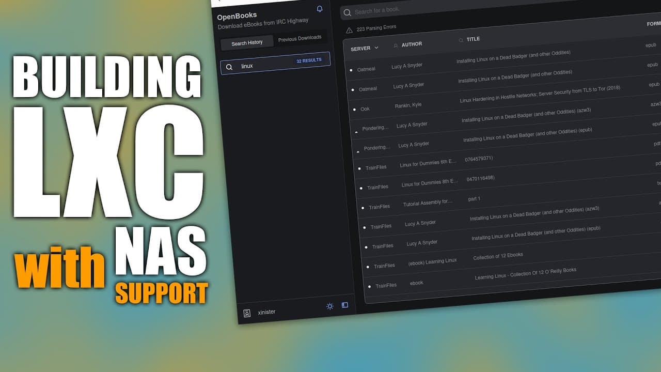
Task: Click the online status dot for Ook server
Action: (x=354, y=110)
